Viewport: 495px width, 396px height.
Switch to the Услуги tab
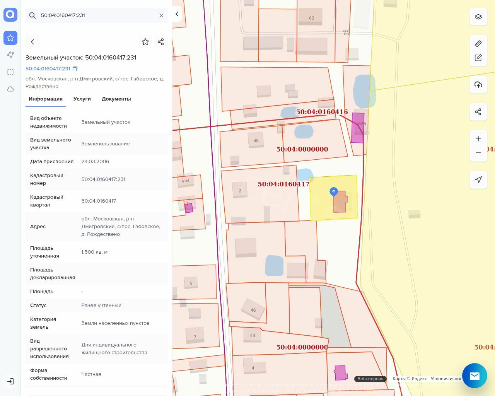tap(82, 99)
